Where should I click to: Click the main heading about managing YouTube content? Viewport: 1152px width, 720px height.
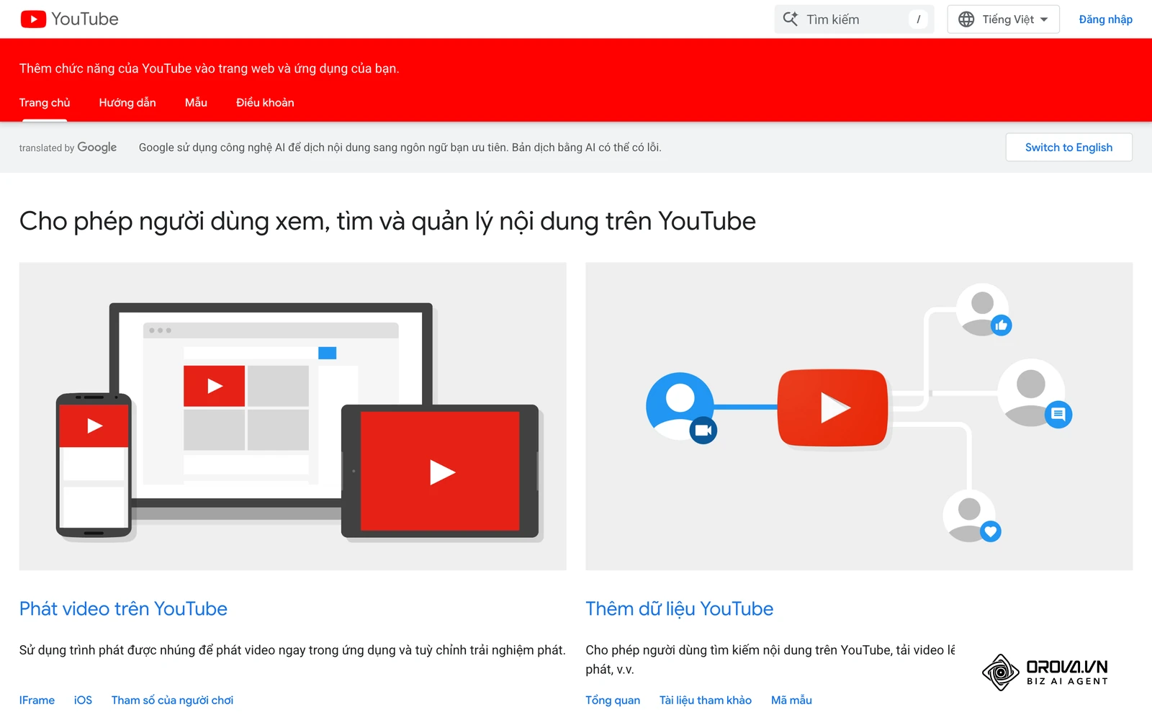[387, 222]
